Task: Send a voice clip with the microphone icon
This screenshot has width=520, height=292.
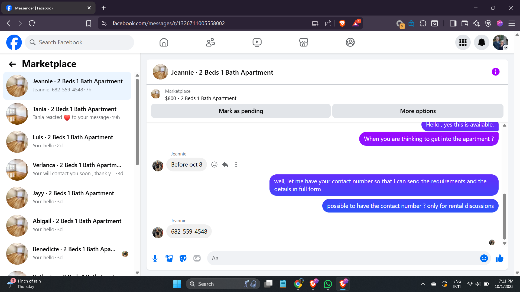Action: pyautogui.click(x=155, y=258)
